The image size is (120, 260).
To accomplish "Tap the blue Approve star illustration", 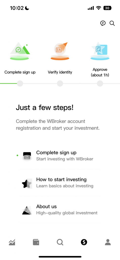I will 100,51.
